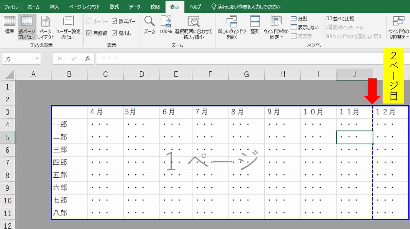Zoom to selection 選択範囲に合わせて拡大/縮小

(x=193, y=27)
